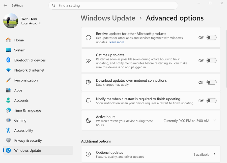Viewport: 227px width, 163px height.
Task: Open Time & language settings
Action: (38, 110)
